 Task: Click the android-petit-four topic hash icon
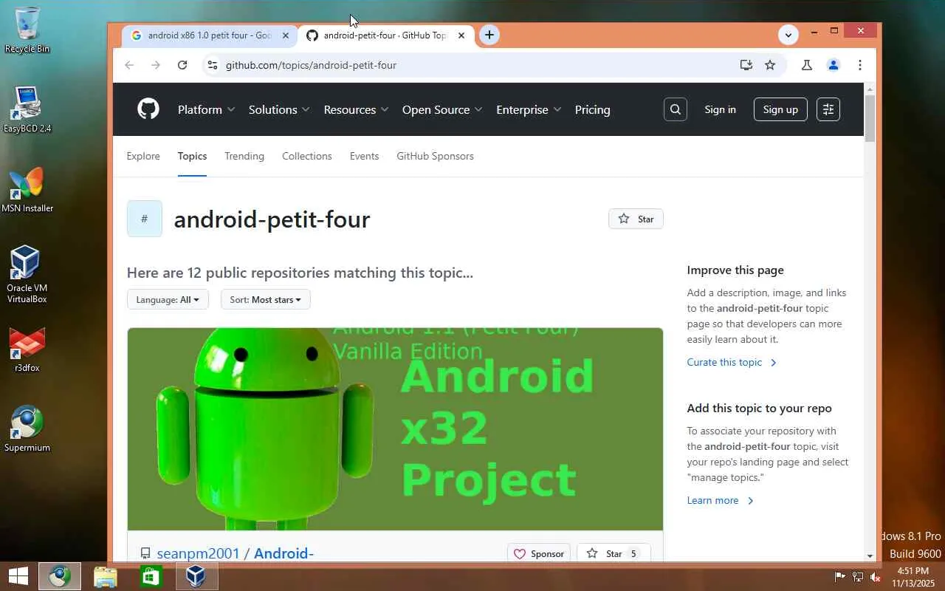(x=144, y=219)
